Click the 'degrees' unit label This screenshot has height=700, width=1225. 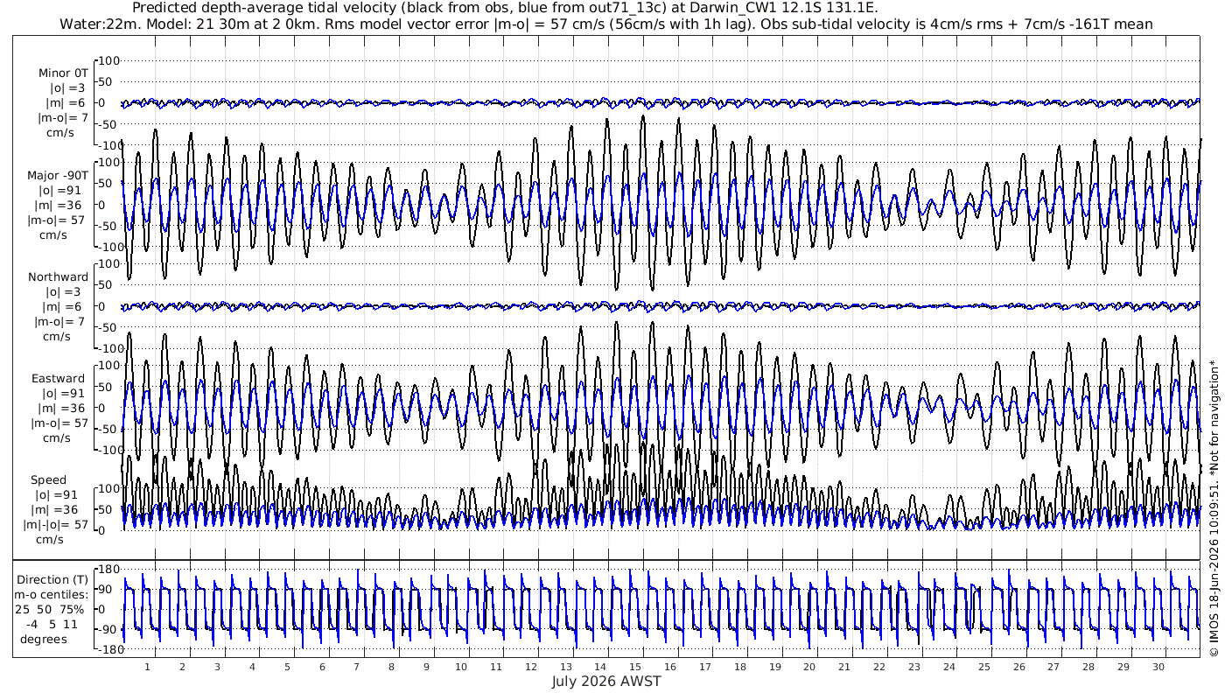(x=44, y=639)
